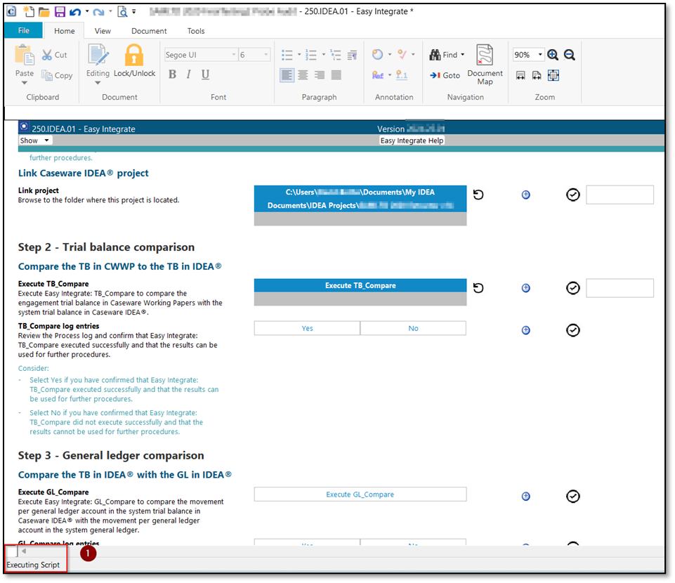
Task: Click the horizontal scrollbar left arrow
Action: pyautogui.click(x=24, y=551)
